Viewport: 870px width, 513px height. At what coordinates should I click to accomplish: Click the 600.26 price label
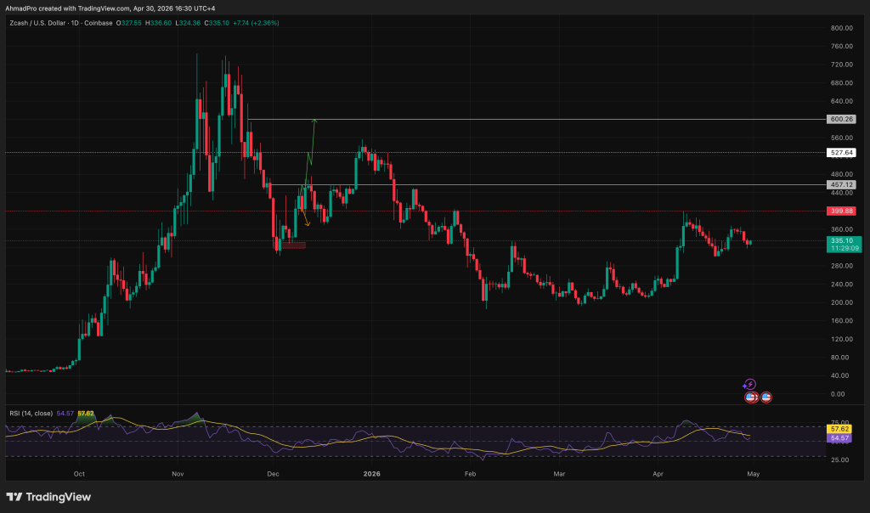(840, 120)
